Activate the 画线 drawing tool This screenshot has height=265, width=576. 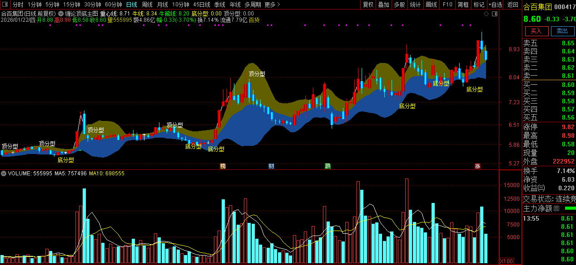pyautogui.click(x=432, y=5)
